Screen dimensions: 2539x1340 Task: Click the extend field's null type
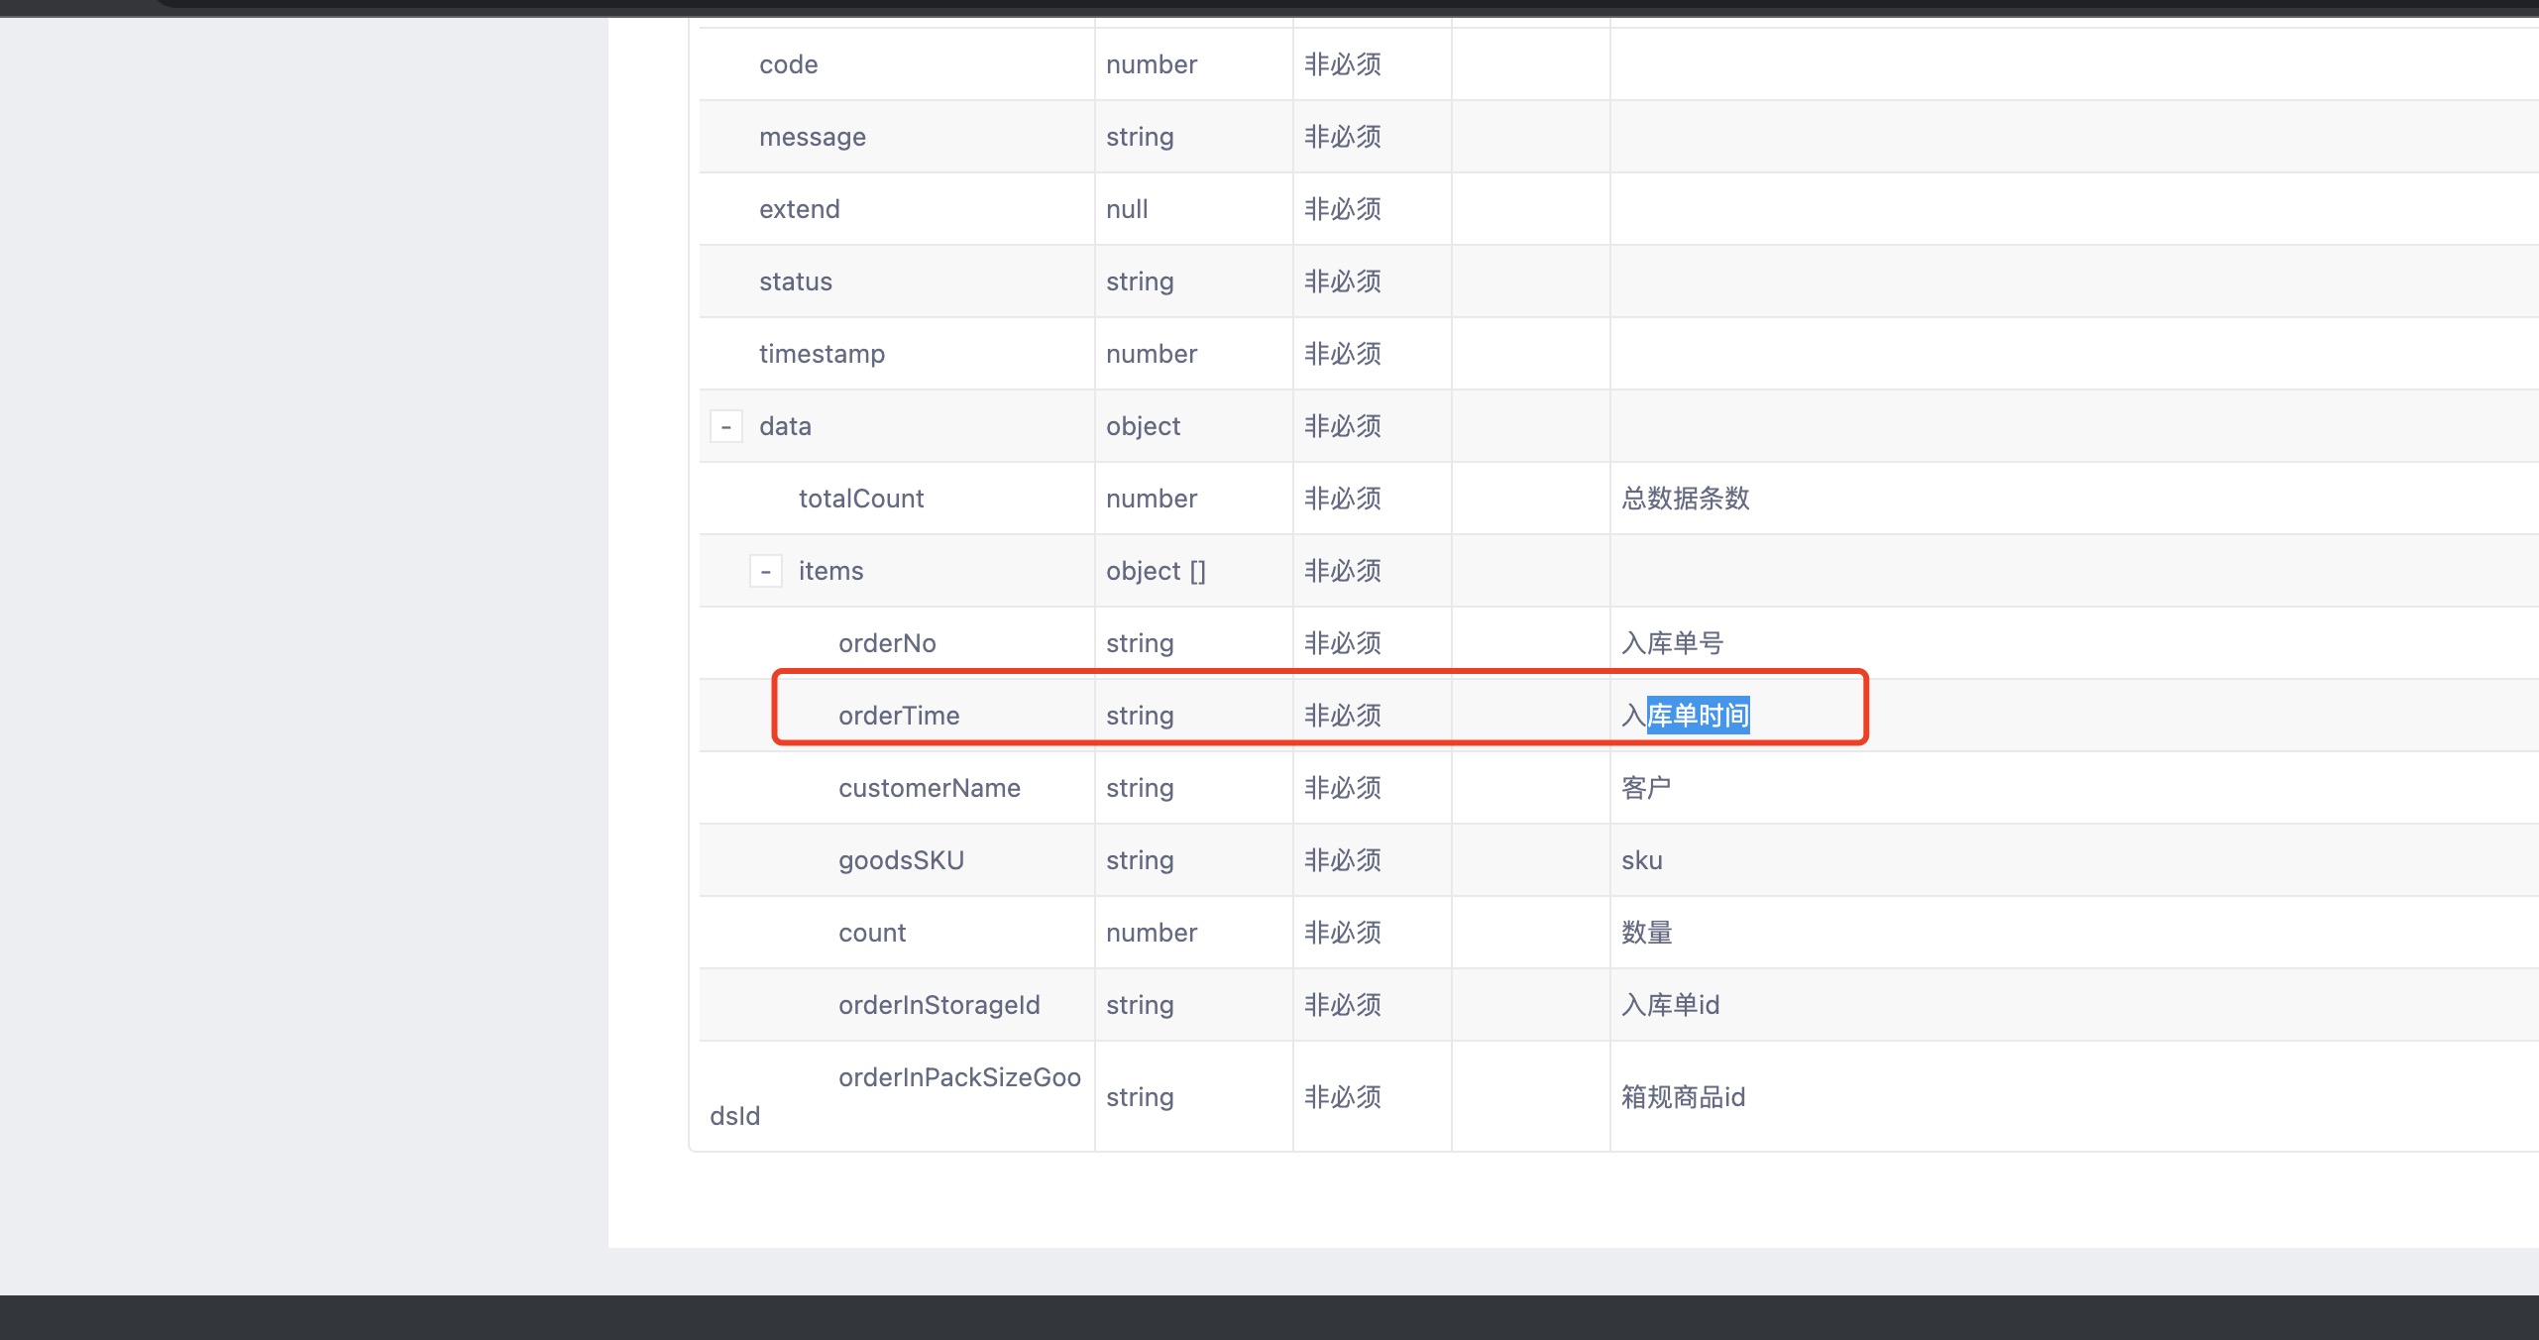click(x=1127, y=209)
